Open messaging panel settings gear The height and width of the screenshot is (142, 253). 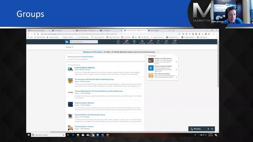(x=212, y=129)
